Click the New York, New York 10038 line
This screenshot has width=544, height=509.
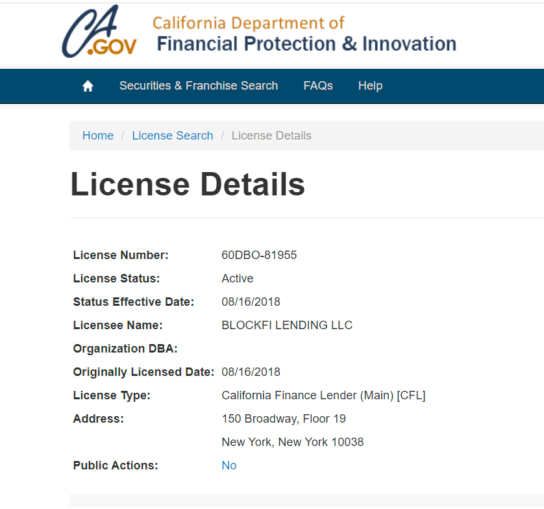[x=293, y=442]
